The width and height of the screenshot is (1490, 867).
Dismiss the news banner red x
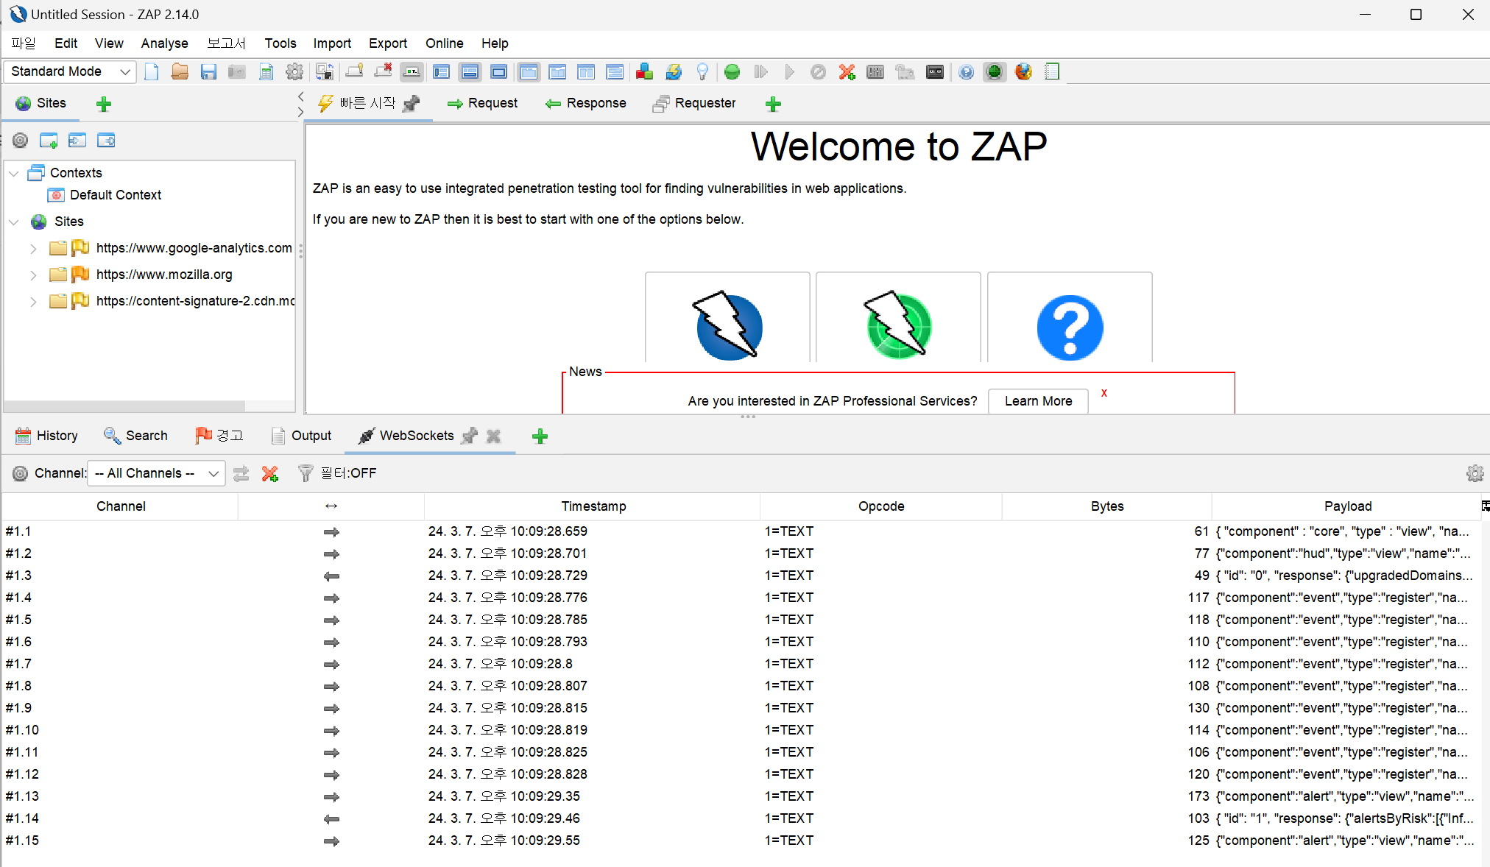click(x=1104, y=393)
